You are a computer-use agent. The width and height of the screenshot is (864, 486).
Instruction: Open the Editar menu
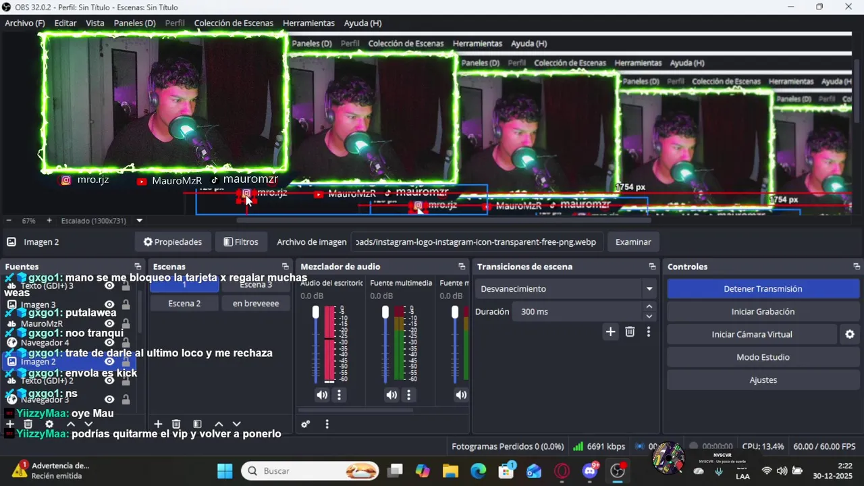pos(65,23)
